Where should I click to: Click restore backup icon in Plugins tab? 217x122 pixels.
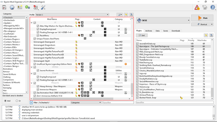(x=206, y=35)
